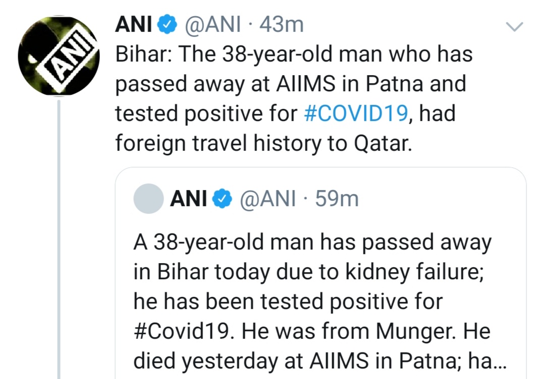Screen dimensions: 534x379
Task: Open the blue #COVID19 hashtag
Action: coord(355,113)
